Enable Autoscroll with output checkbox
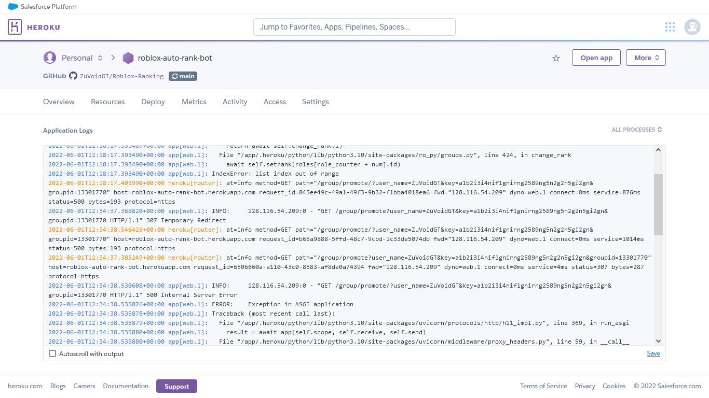This screenshot has width=709, height=398. [52, 353]
